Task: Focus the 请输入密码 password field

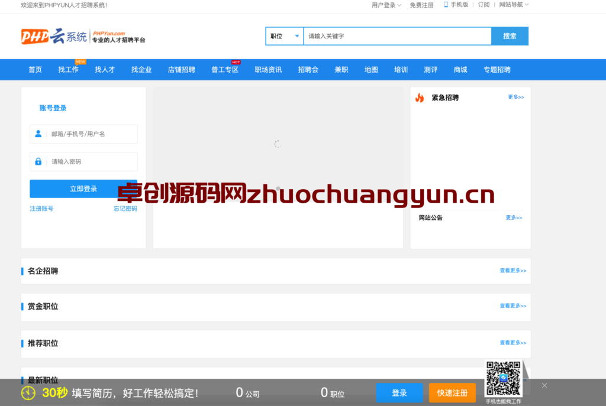Action: click(83, 161)
